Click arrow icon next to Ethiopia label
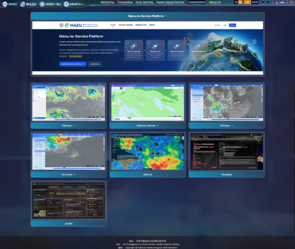This screenshot has height=249, width=295. [x=232, y=126]
